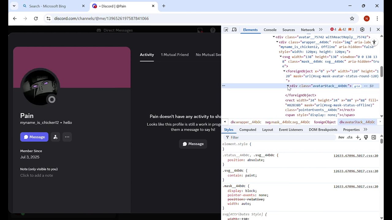Select the Styles pane tab
Viewport: 392px width, 220px height.
[x=229, y=130]
